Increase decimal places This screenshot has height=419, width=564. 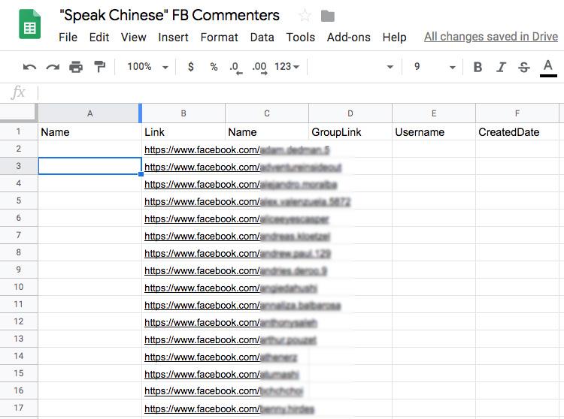(259, 68)
